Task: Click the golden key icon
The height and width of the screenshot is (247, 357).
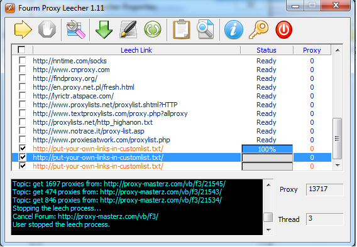Action: 259,29
